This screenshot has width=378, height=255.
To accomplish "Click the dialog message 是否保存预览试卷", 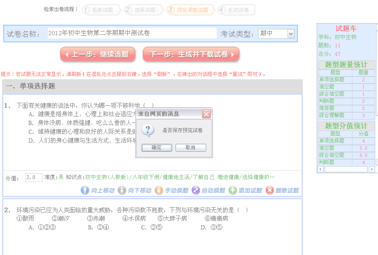I will [183, 130].
